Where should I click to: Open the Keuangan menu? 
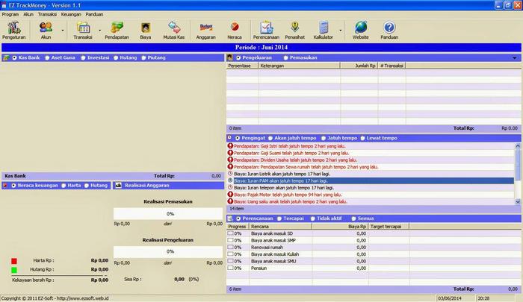(70, 13)
